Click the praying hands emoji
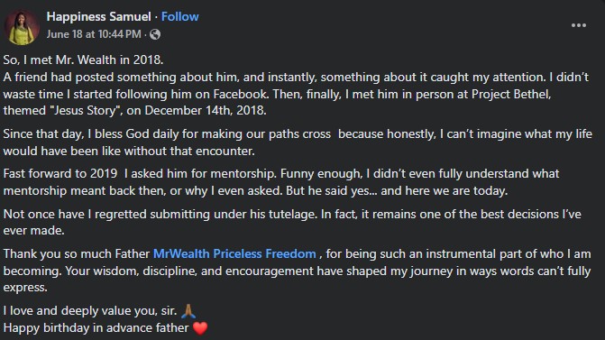605x340 pixels. (x=188, y=311)
